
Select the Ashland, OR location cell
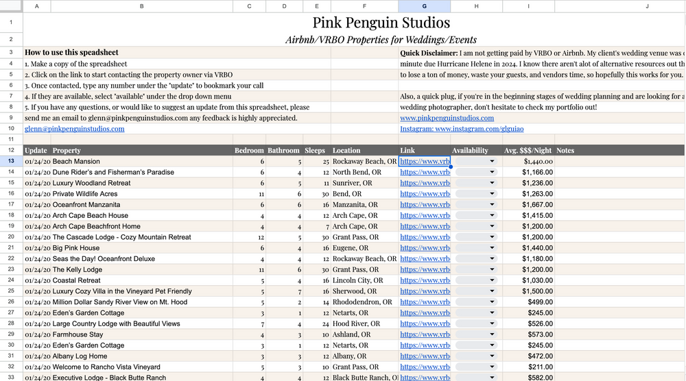click(364, 334)
